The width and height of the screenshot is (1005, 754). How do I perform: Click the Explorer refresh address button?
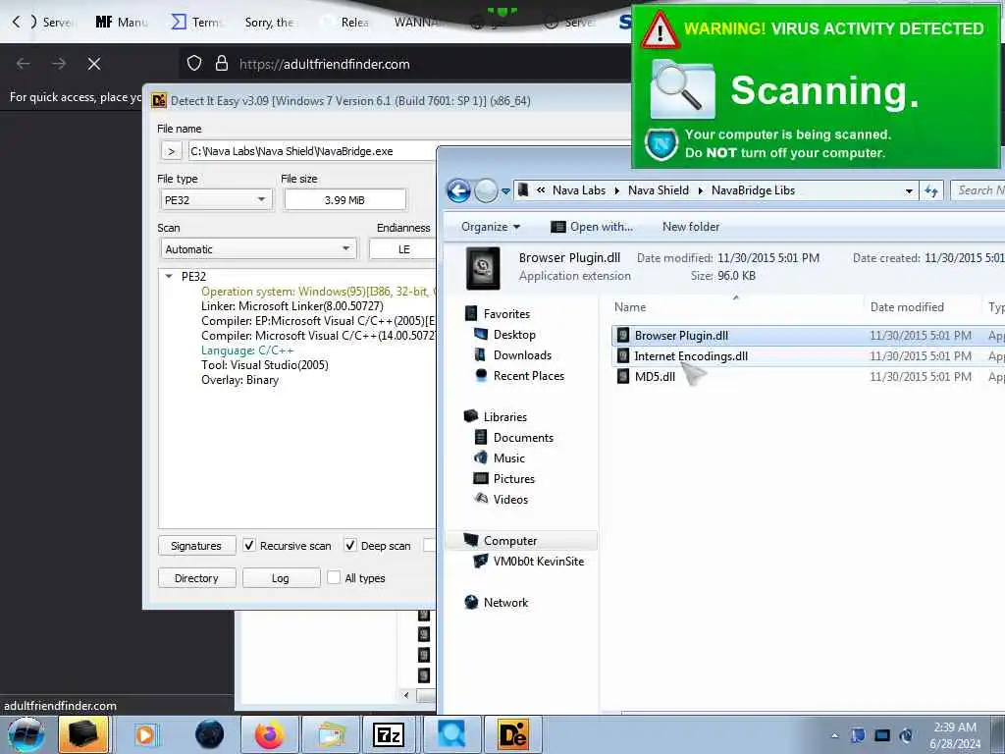coord(931,190)
